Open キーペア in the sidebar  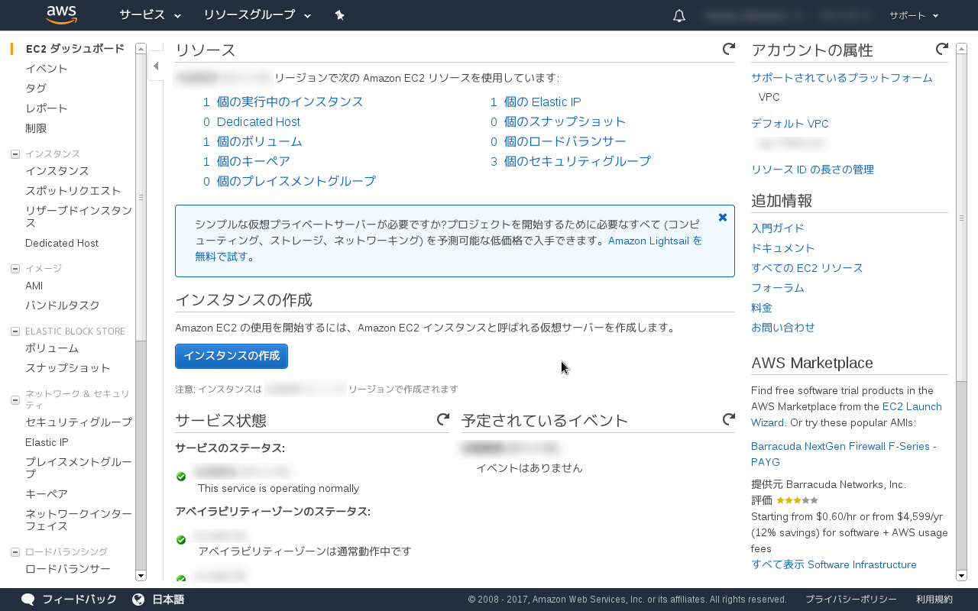pyautogui.click(x=47, y=494)
